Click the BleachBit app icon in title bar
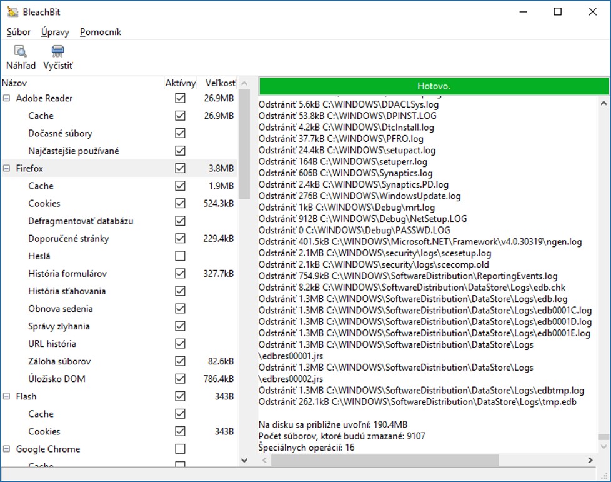Image resolution: width=611 pixels, height=482 pixels. coord(12,12)
